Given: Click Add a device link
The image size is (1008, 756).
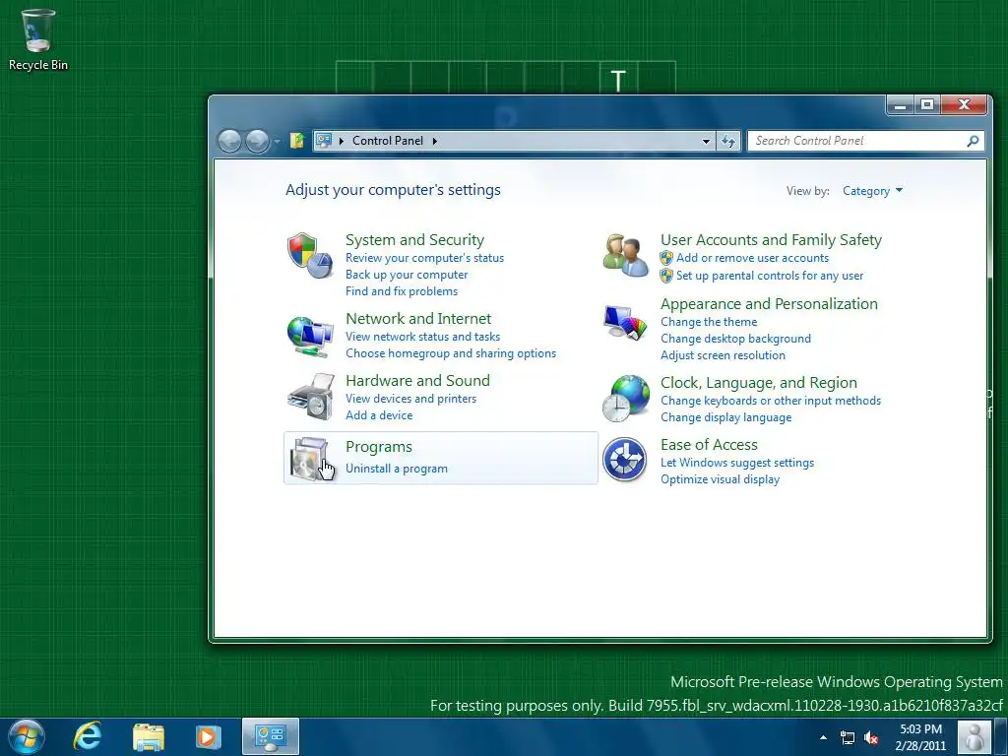Looking at the screenshot, I should pyautogui.click(x=379, y=415).
